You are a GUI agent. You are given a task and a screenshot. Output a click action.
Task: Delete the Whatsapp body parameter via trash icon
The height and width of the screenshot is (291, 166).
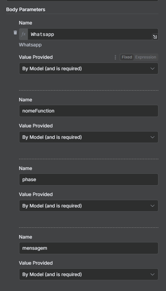coord(16,32)
